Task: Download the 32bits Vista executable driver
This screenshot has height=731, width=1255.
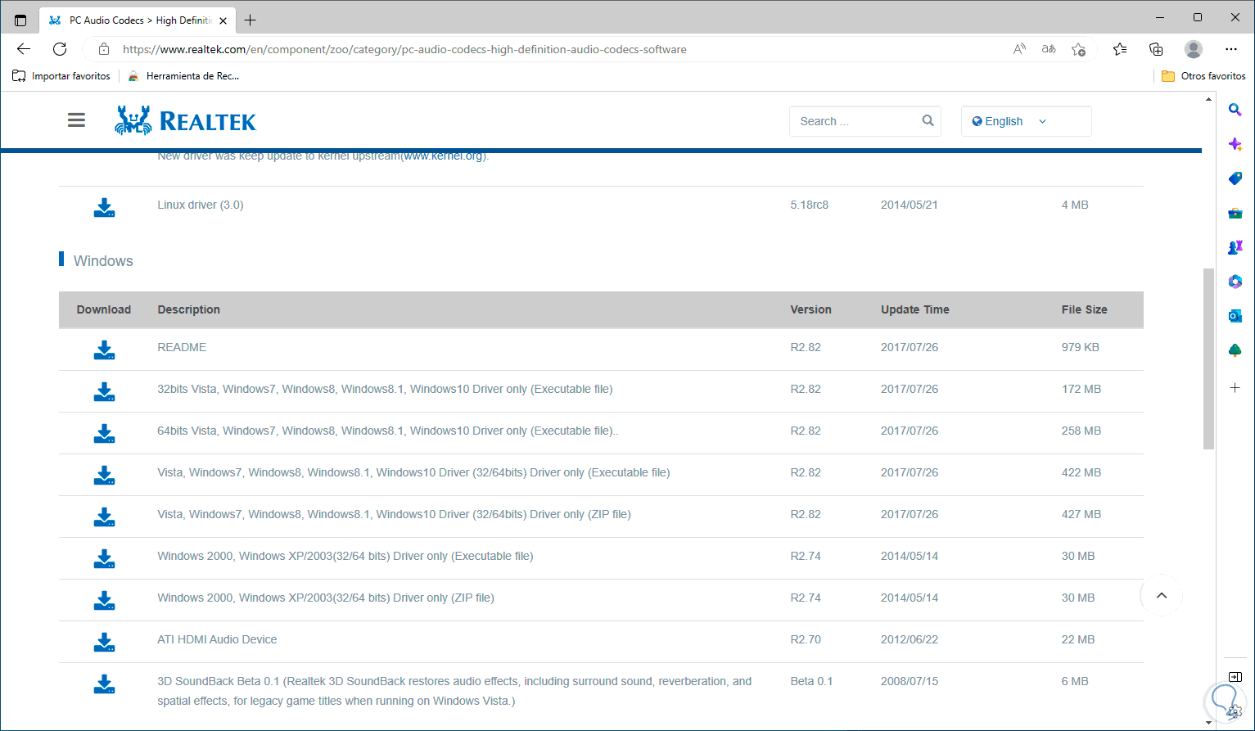Action: (104, 392)
